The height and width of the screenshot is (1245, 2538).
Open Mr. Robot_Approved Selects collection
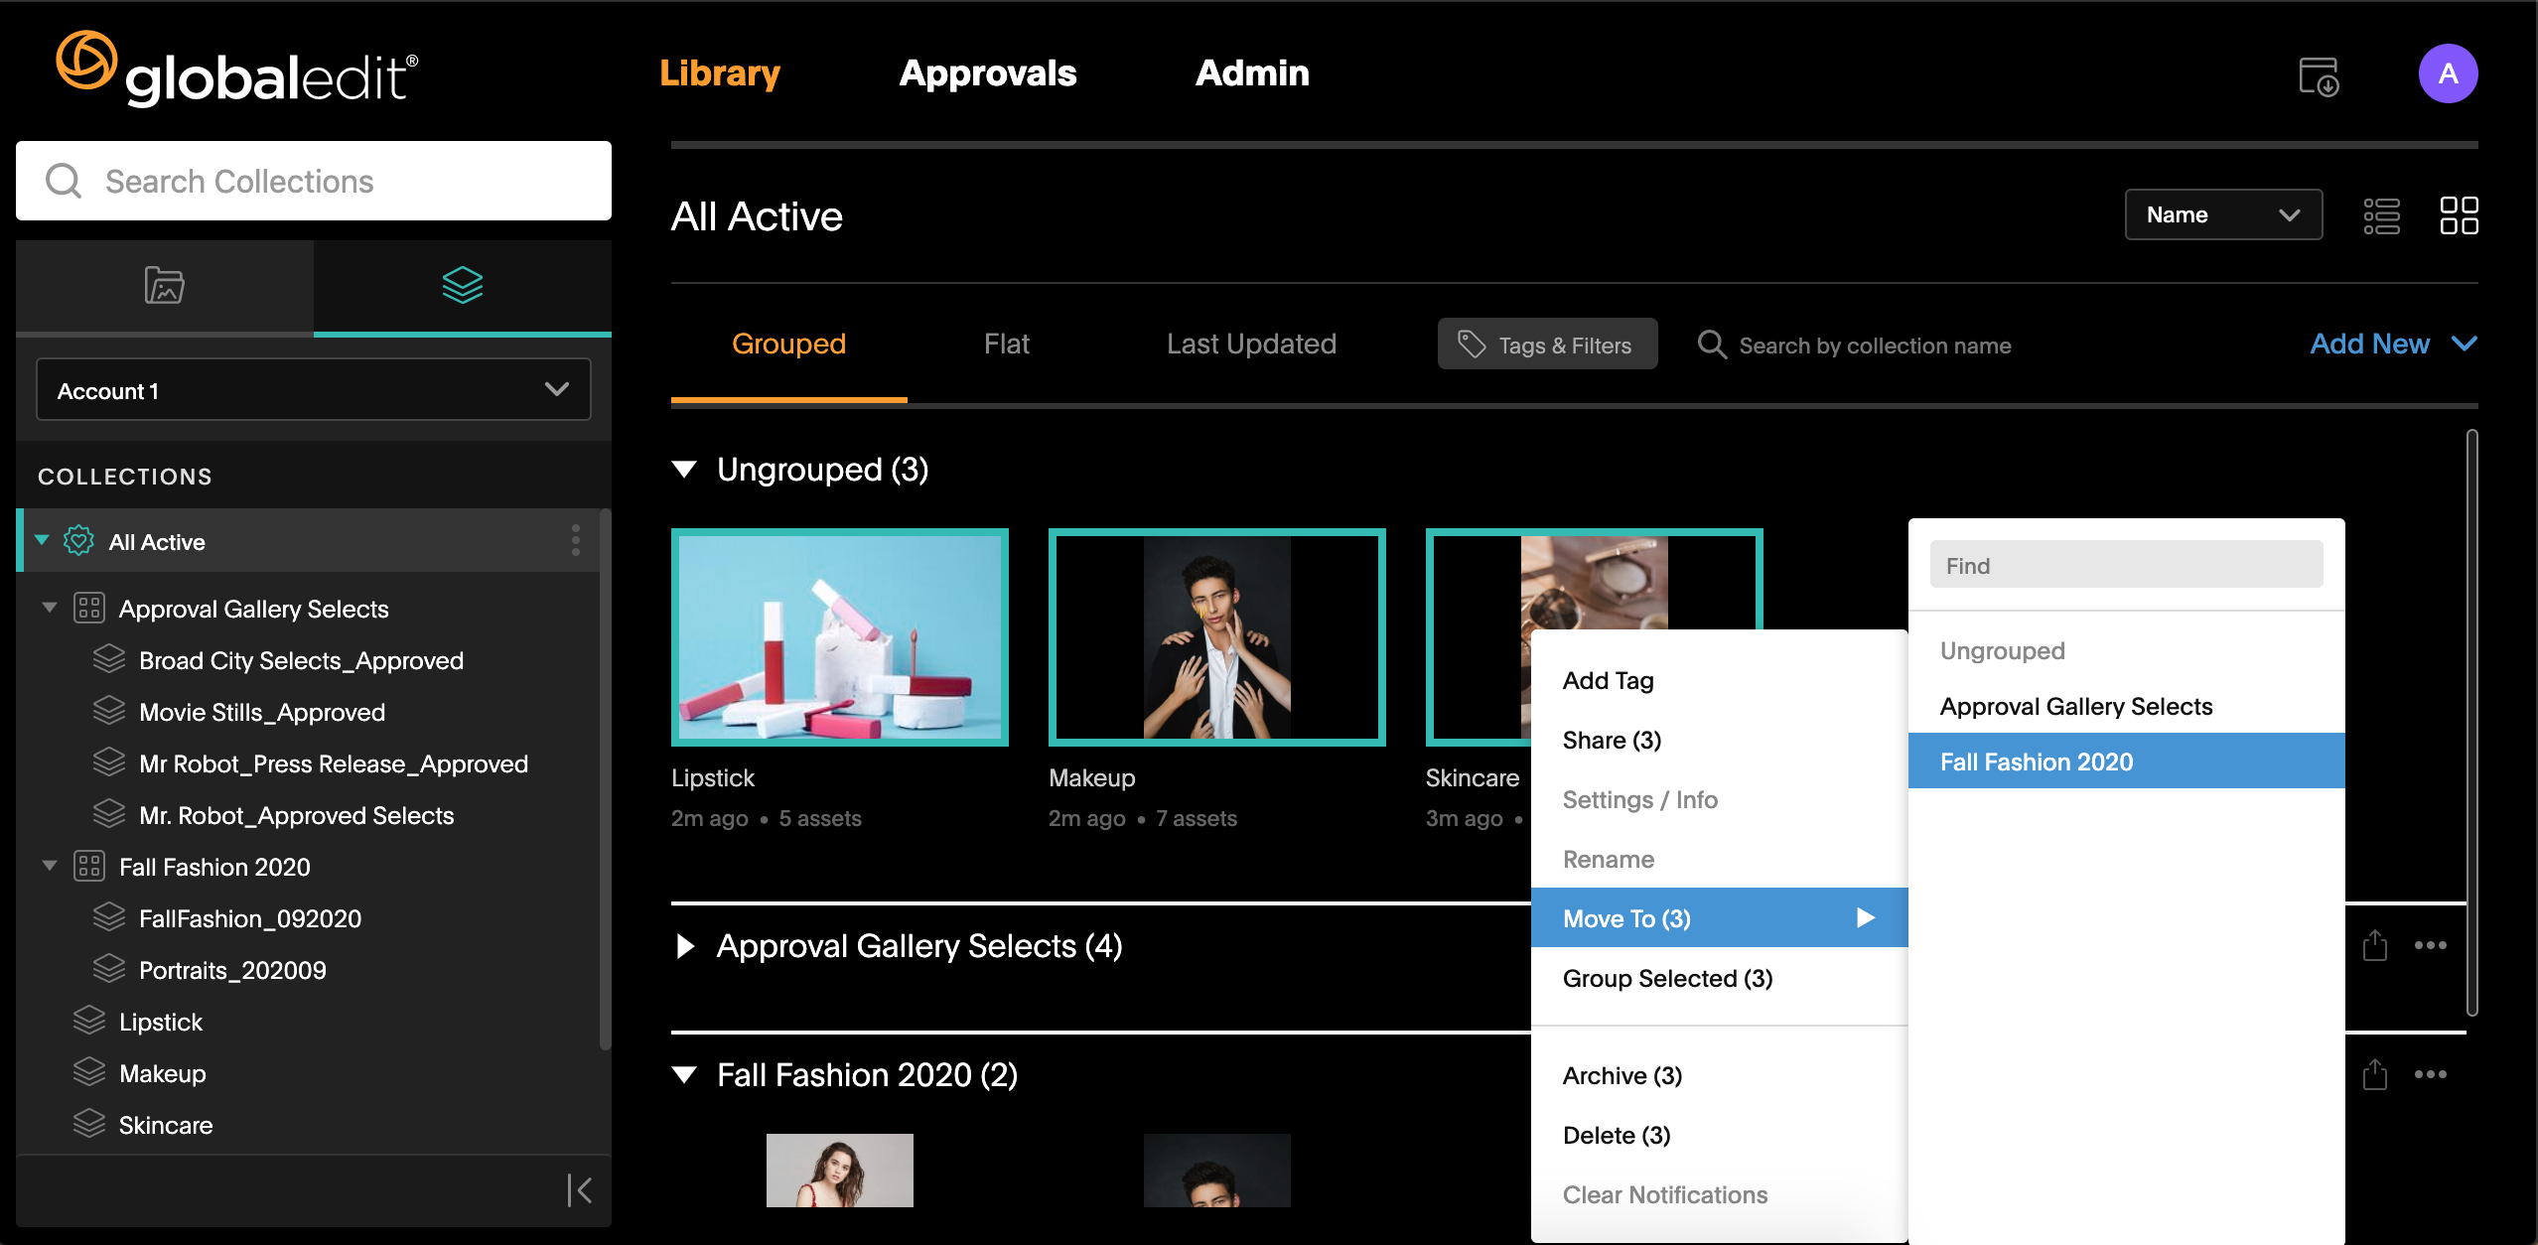[297, 815]
